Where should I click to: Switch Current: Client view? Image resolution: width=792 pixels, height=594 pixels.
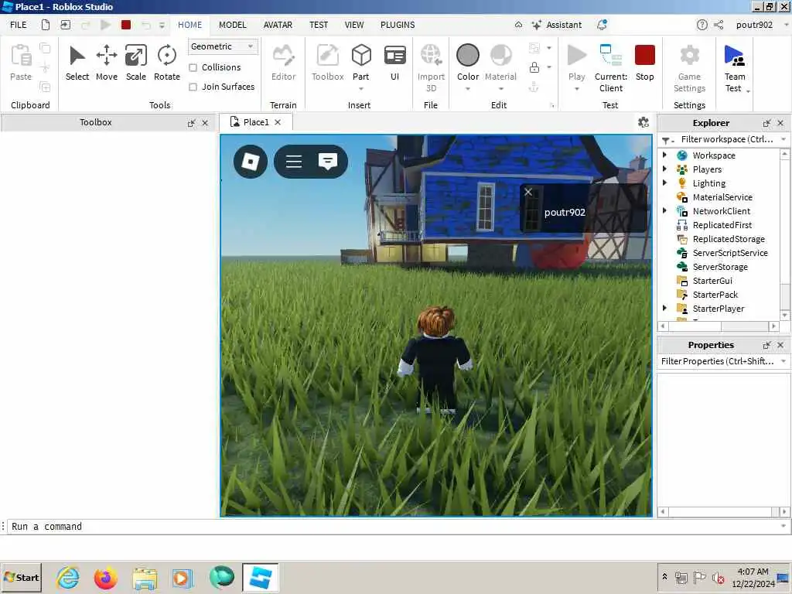click(x=611, y=68)
